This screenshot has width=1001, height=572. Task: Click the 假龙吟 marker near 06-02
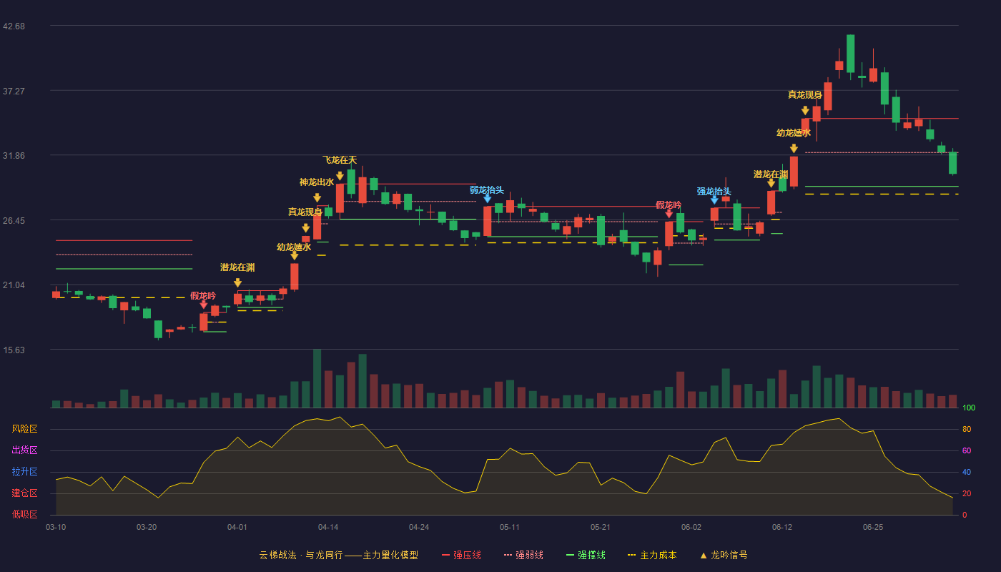(669, 214)
